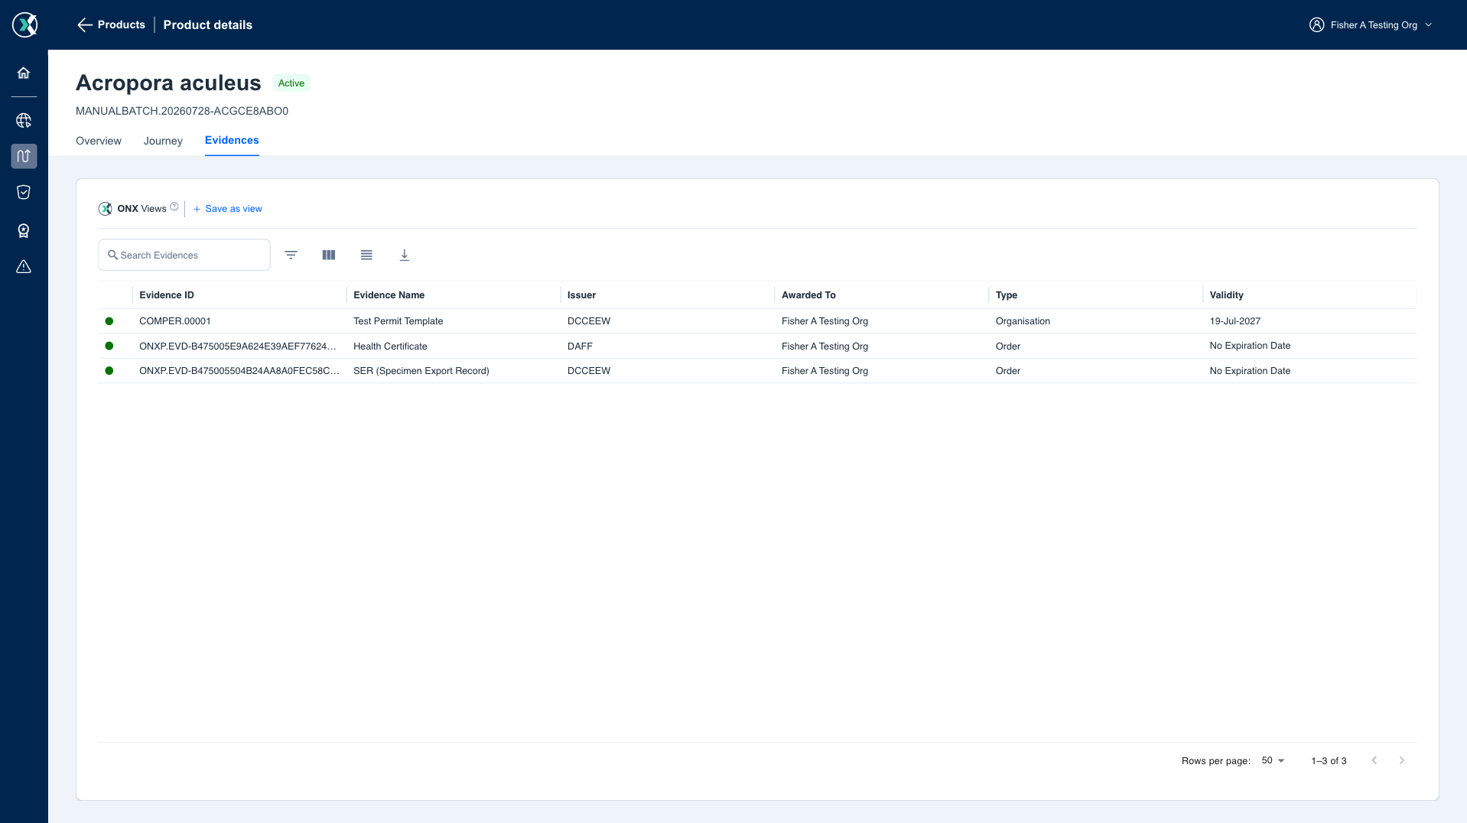The image size is (1467, 823).
Task: Switch to the Overview tab
Action: click(x=99, y=141)
